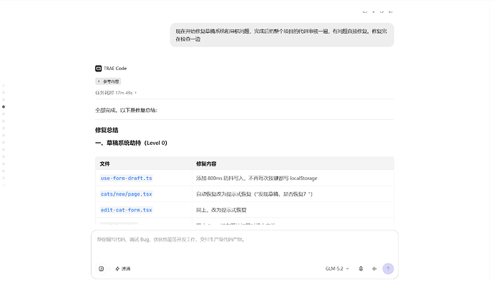Viewport: 494px width, 282px height.
Task: Click the lightning-bolt mode button
Action: pos(123,269)
